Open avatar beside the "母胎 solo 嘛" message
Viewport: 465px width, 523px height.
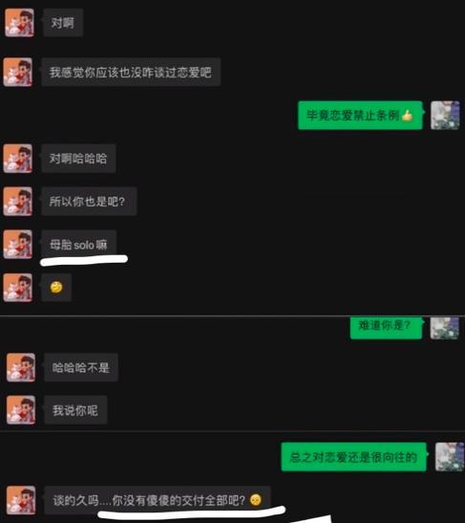(x=17, y=244)
